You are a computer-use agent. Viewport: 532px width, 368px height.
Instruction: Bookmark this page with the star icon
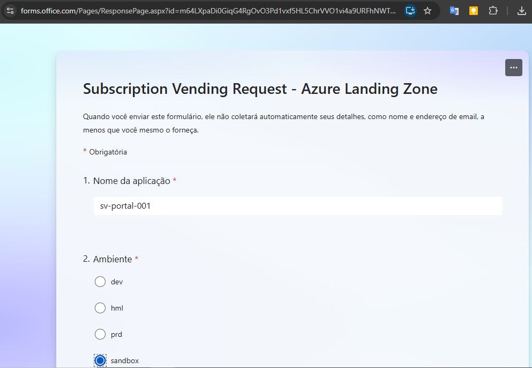[x=428, y=11]
